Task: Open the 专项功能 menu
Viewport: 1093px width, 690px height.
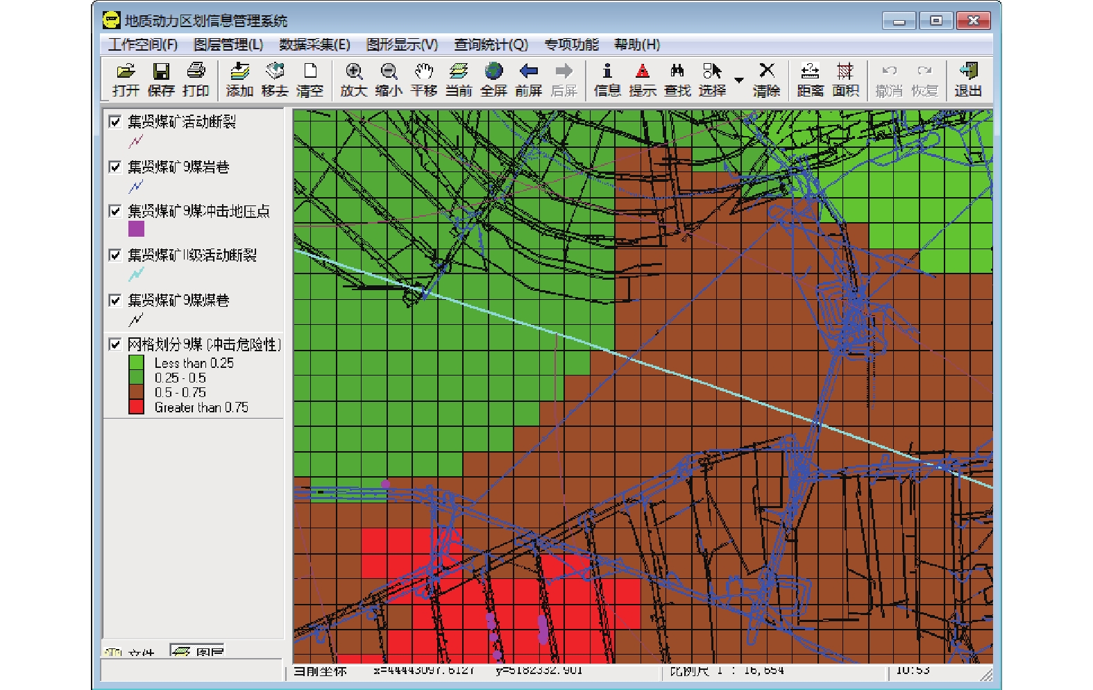Action: click(x=571, y=44)
